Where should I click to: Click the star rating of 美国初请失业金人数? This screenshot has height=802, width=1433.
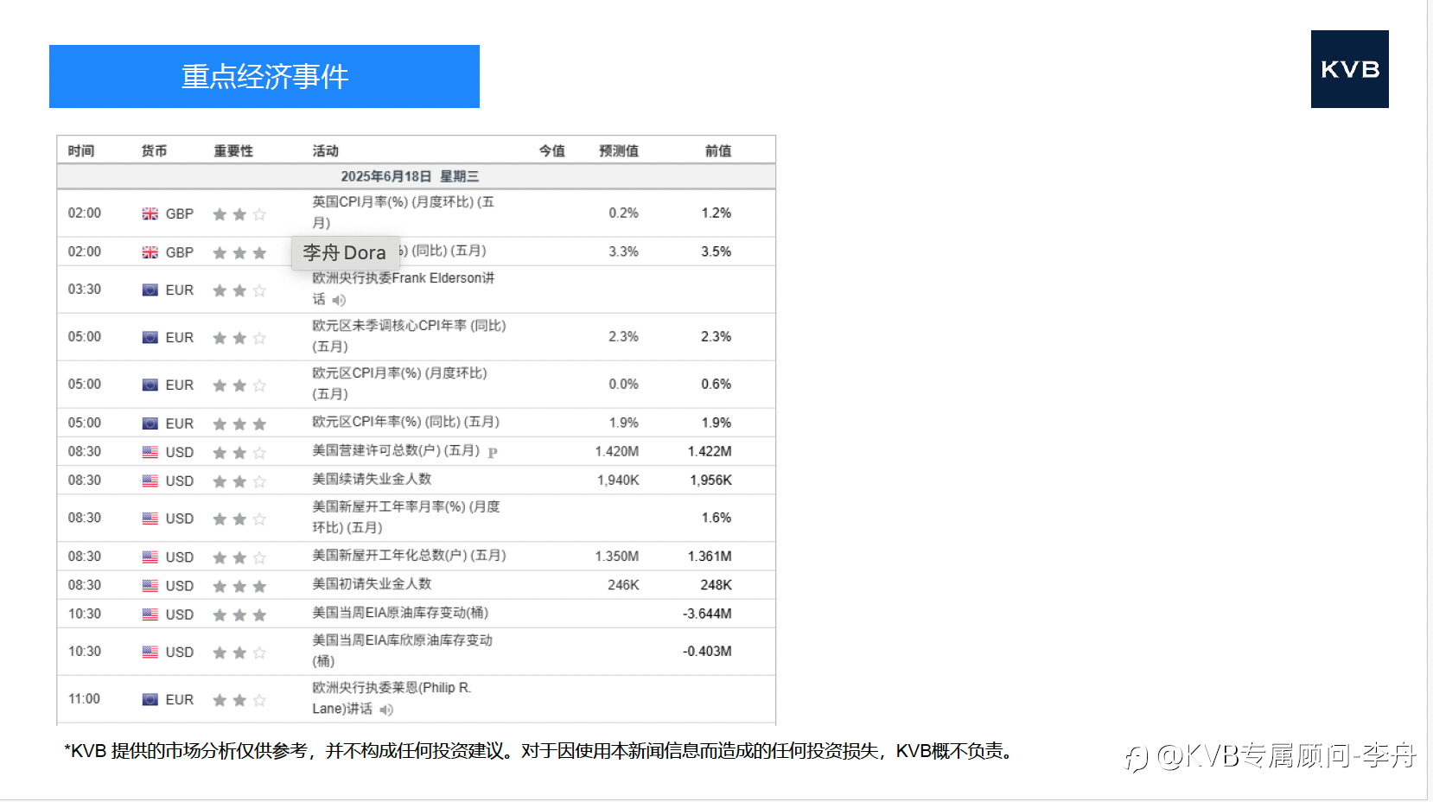239,586
